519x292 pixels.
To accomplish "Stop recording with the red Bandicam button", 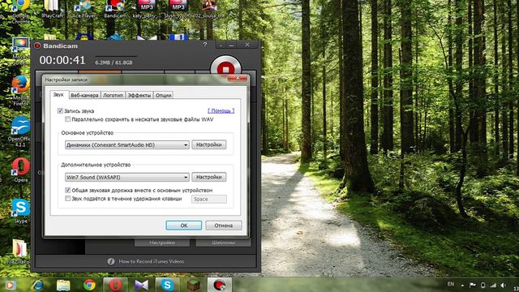I will 225,67.
